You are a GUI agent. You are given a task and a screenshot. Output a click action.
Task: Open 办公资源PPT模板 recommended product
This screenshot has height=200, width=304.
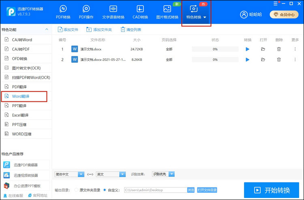click(26, 186)
